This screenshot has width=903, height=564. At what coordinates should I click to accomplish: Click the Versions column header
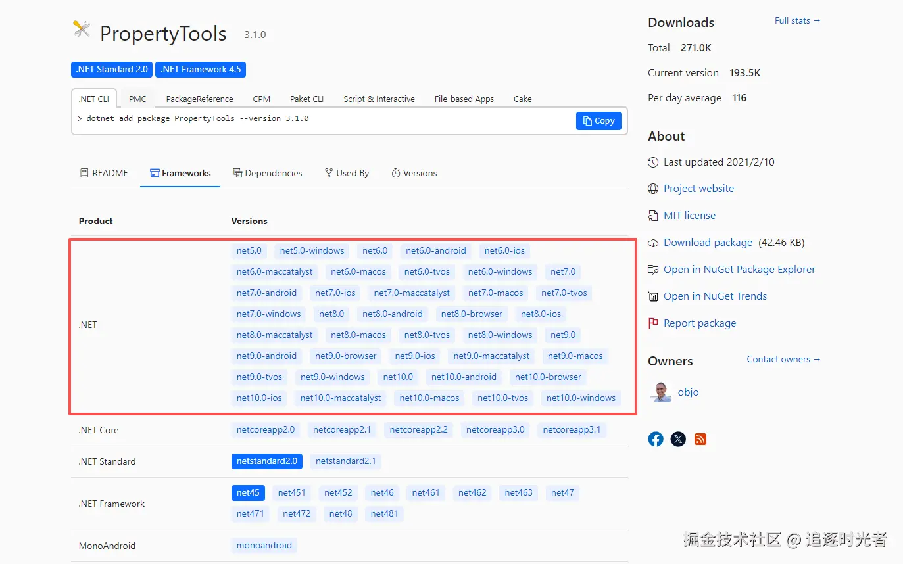[249, 221]
